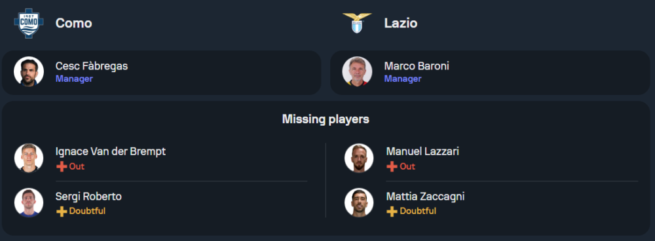Image resolution: width=655 pixels, height=241 pixels.
Task: Click the red injury cross beside Van der Brempt
Action: pyautogui.click(x=62, y=166)
